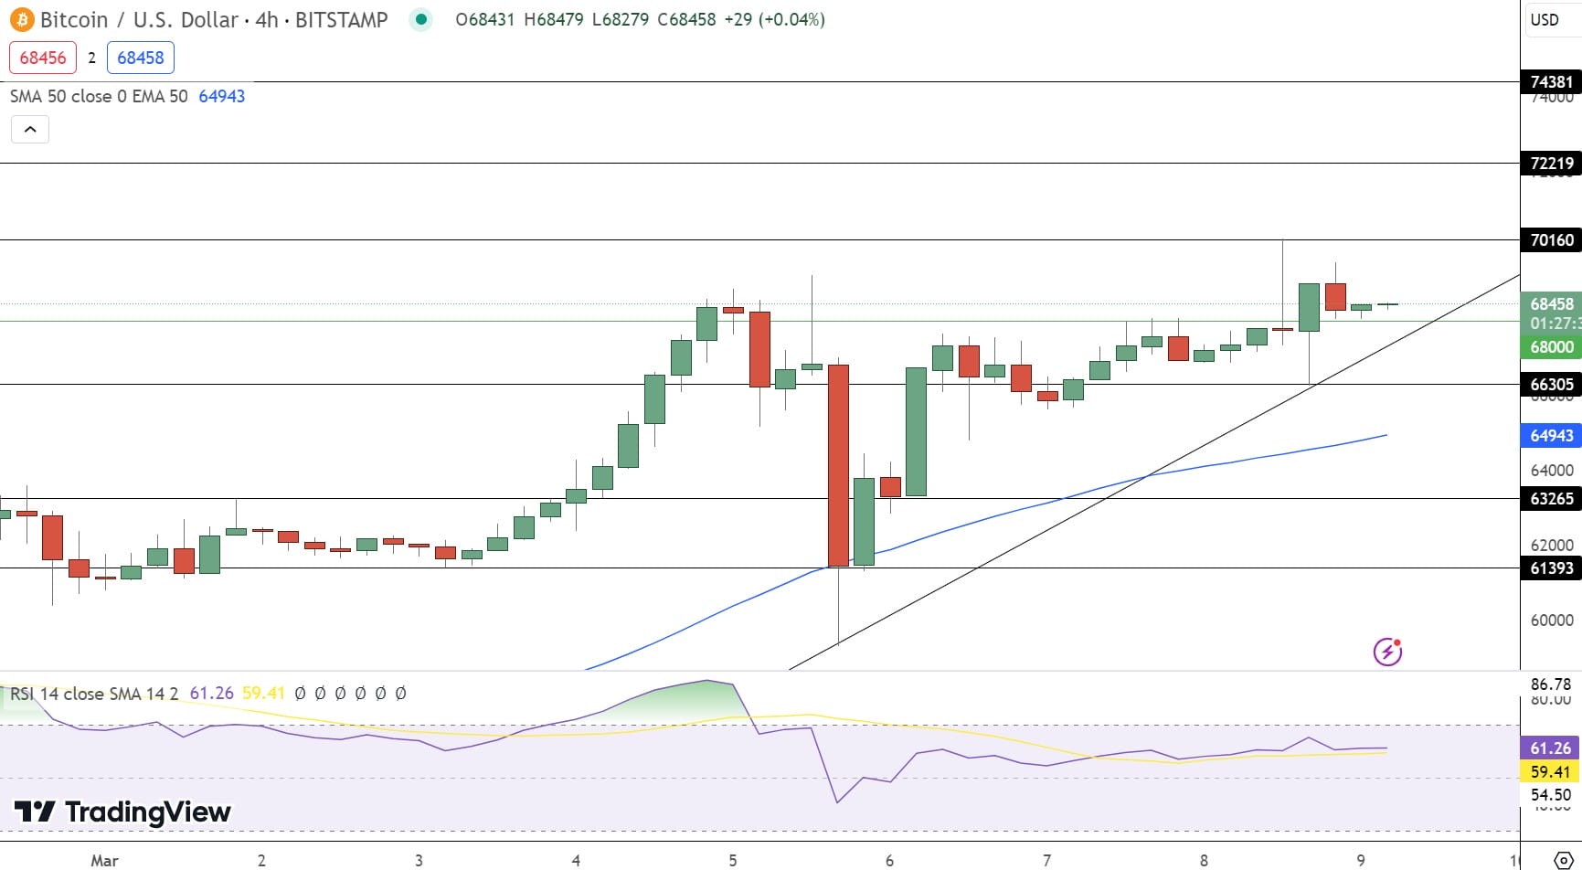
Task: Click the Mar label on the time axis
Action: click(x=104, y=860)
